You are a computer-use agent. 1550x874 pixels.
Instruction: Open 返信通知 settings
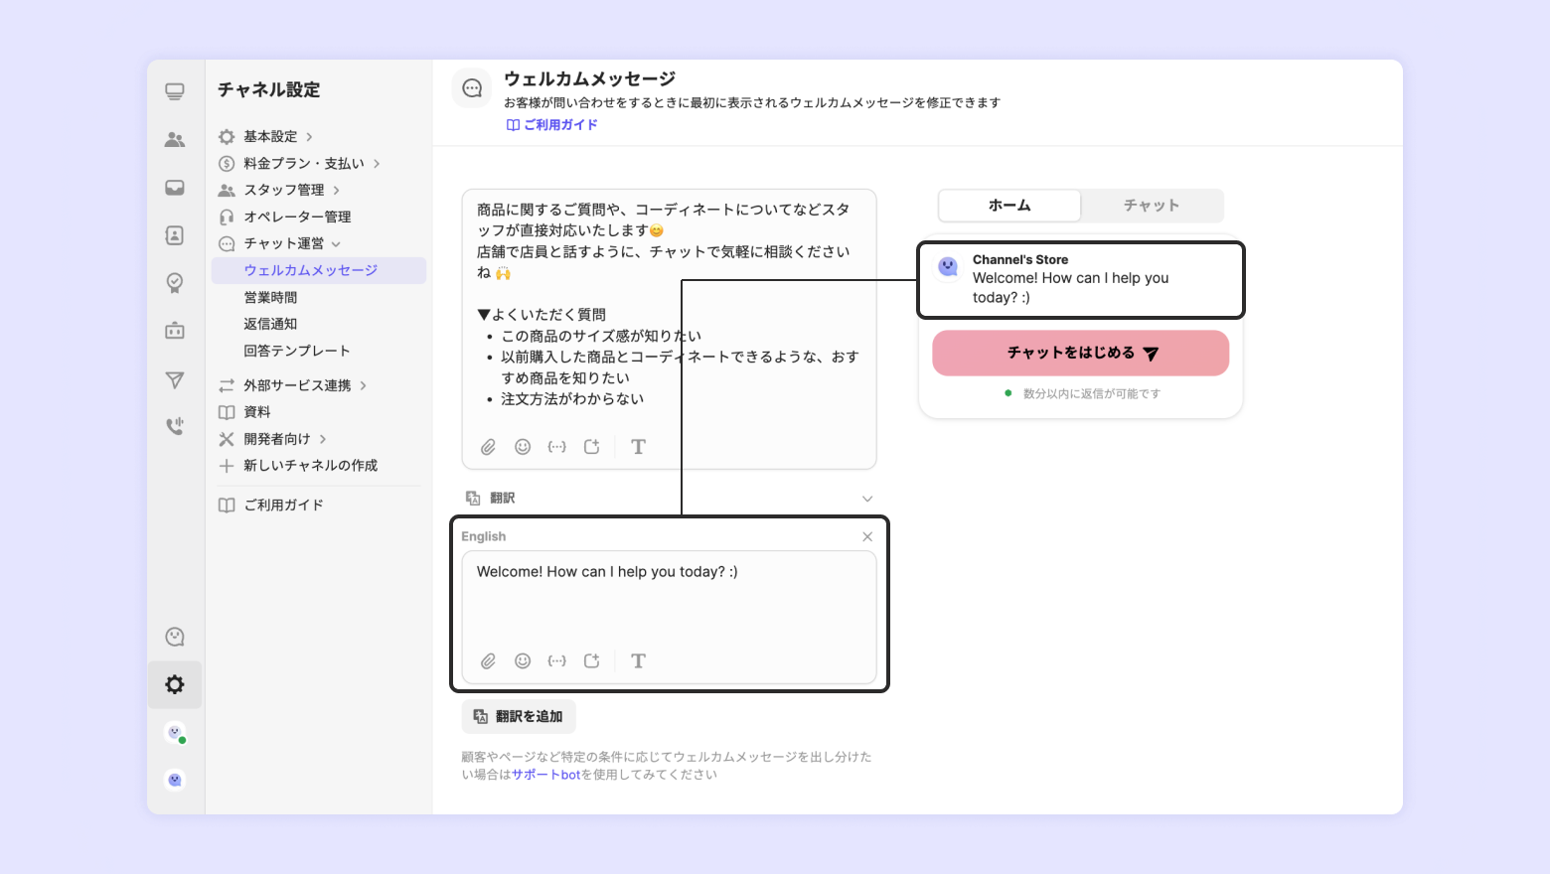[x=270, y=324]
